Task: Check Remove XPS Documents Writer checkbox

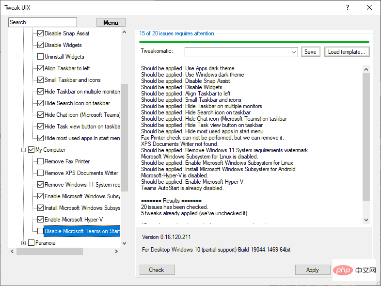Action: 41,173
